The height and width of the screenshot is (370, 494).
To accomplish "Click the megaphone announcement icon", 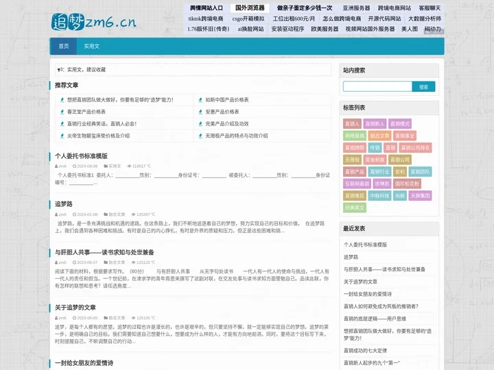I will 60,69.
